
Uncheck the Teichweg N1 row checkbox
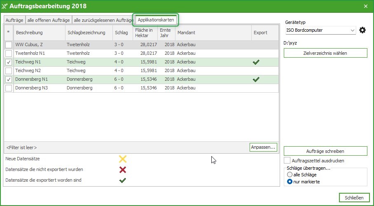click(x=9, y=62)
